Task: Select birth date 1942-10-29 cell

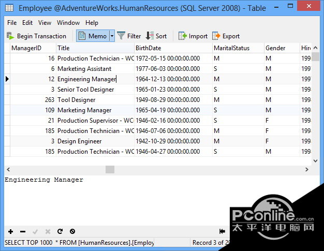Action: coord(173,141)
